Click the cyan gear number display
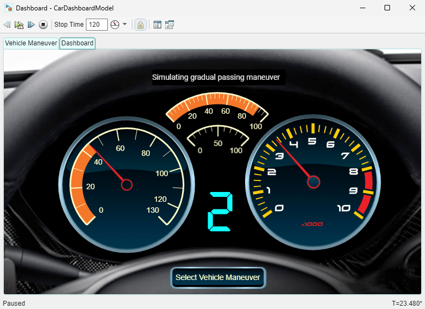Image resolution: width=425 pixels, height=309 pixels. coord(220,212)
